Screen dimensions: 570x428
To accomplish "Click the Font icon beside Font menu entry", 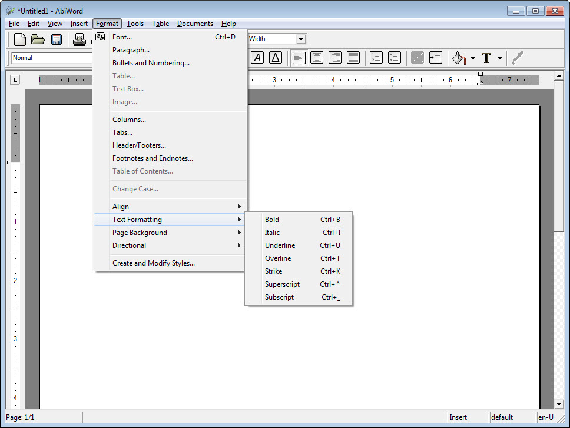I will pos(100,37).
